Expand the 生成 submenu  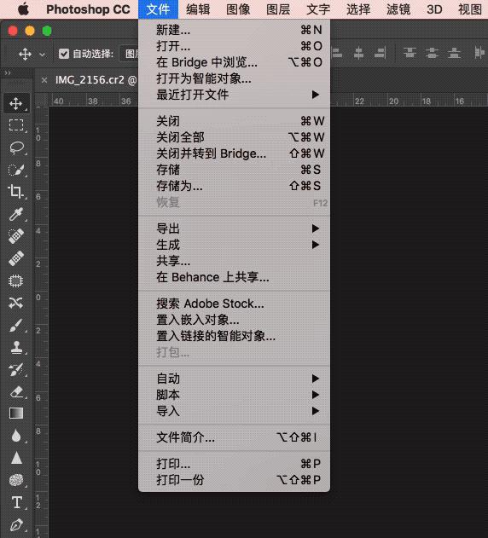tap(235, 245)
